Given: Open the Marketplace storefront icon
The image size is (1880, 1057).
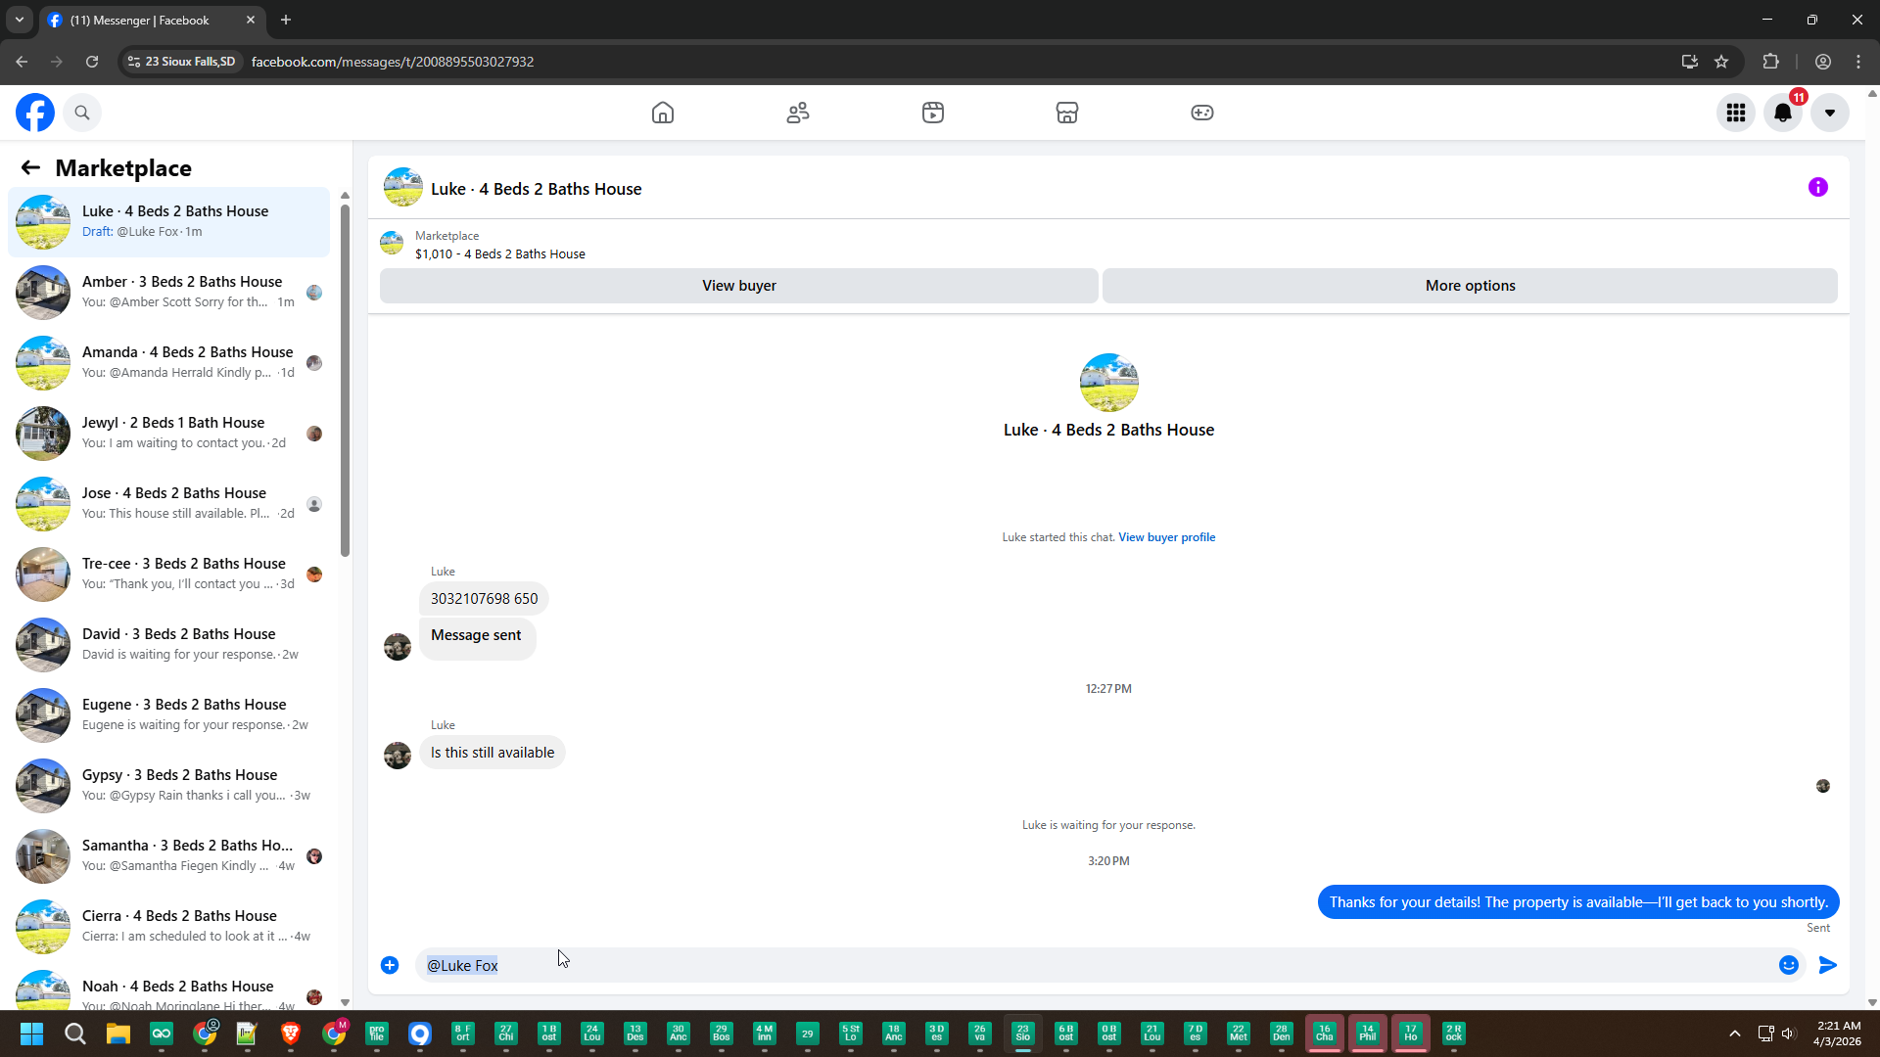Looking at the screenshot, I should coord(1067,113).
